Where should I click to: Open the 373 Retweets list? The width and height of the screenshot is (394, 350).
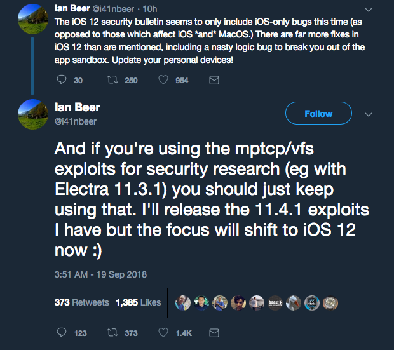pyautogui.click(x=82, y=302)
